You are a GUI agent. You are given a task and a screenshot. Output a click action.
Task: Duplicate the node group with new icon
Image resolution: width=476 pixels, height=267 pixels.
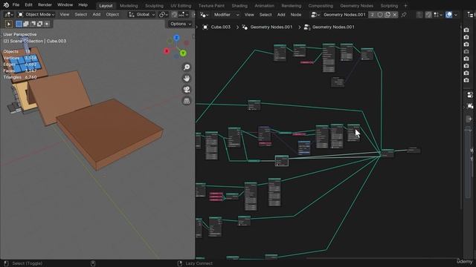[x=387, y=15]
